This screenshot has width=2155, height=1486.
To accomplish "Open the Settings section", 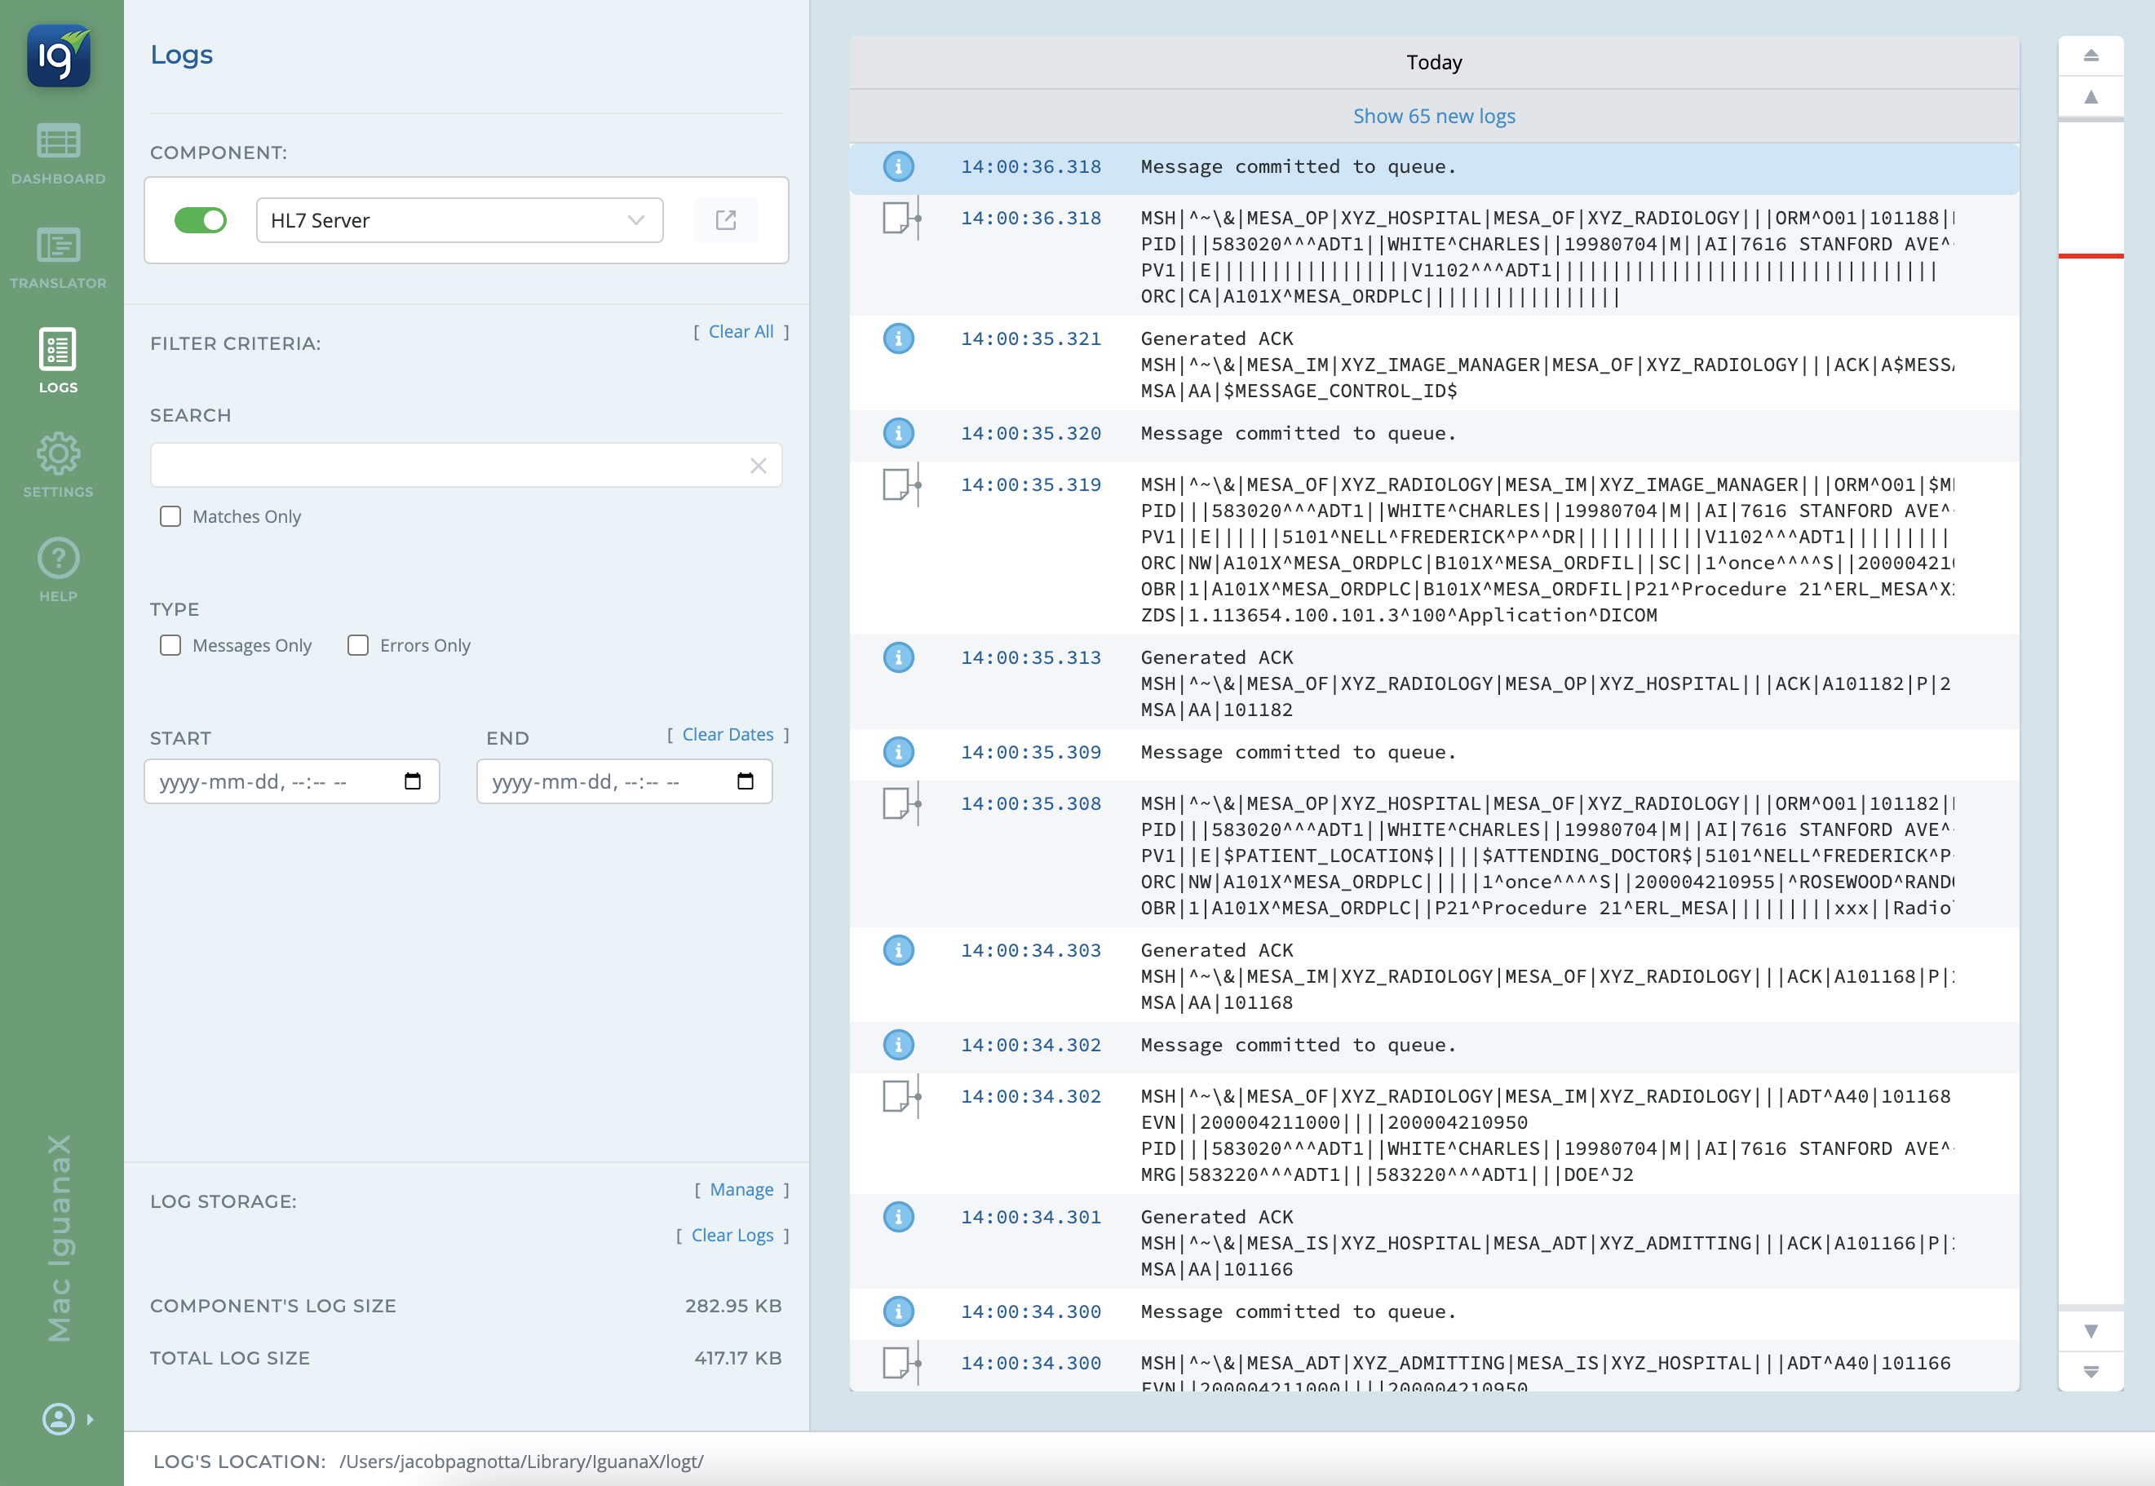I will pyautogui.click(x=59, y=466).
